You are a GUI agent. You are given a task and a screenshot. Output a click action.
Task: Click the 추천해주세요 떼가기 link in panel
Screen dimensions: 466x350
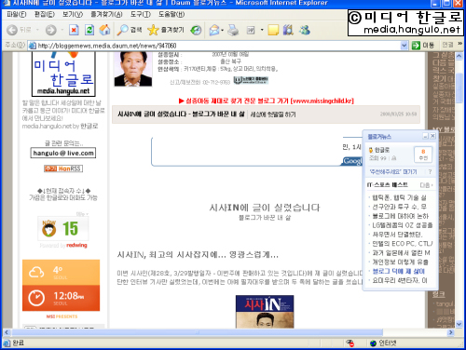point(393,172)
